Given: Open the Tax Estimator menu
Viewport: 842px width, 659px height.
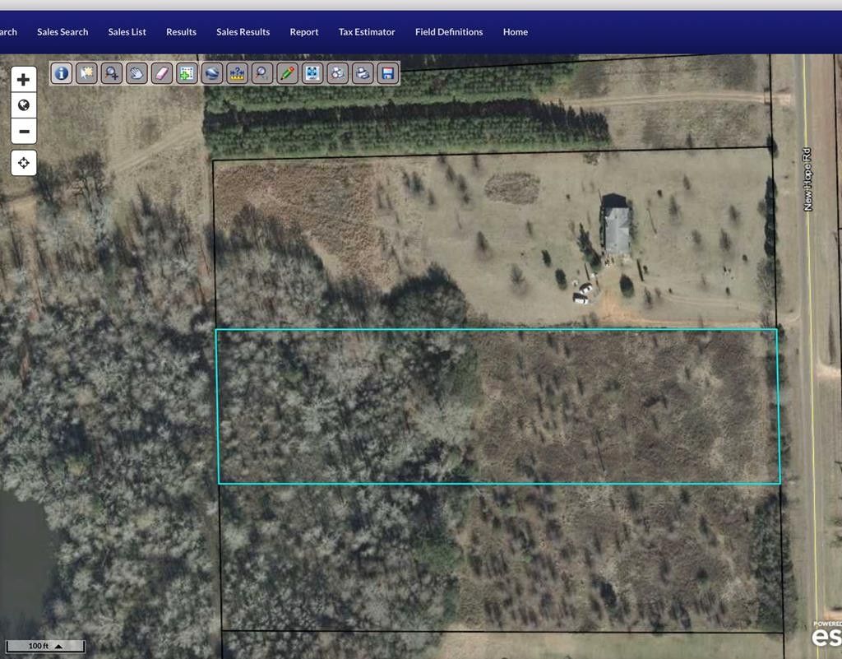Looking at the screenshot, I should pos(367,31).
